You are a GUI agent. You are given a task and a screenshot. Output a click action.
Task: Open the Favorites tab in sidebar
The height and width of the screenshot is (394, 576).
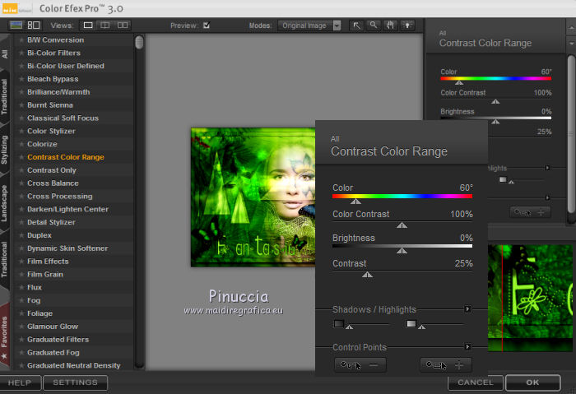(x=6, y=334)
